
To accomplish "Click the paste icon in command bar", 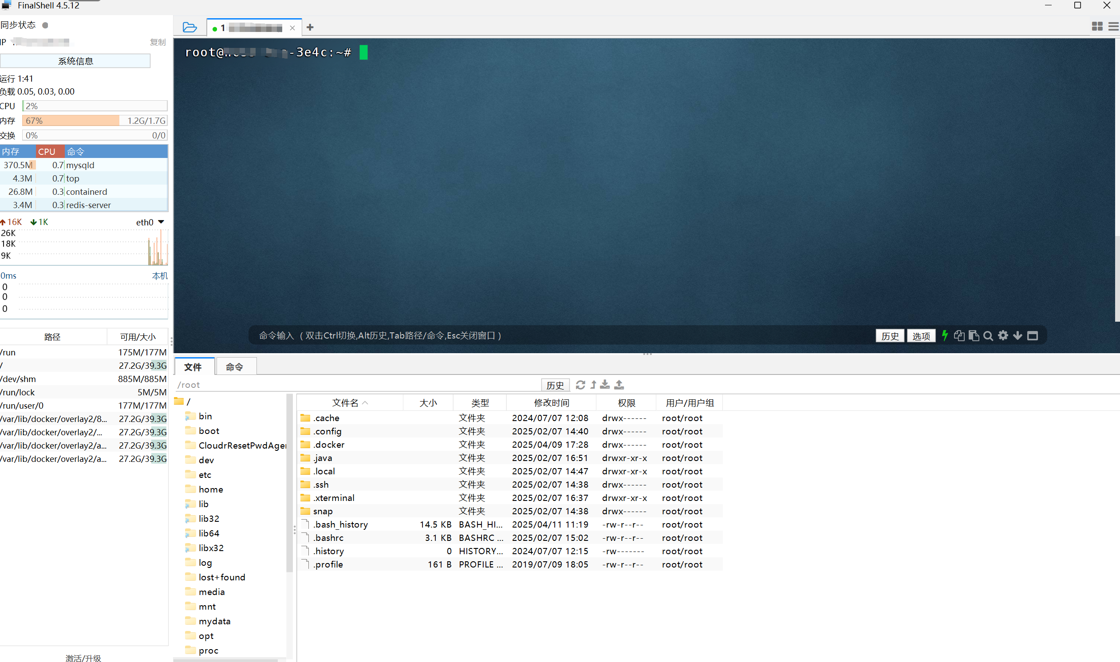I will pos(973,335).
